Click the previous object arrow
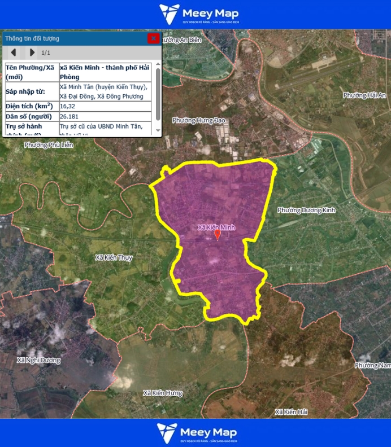391x447 pixels. [x=13, y=52]
